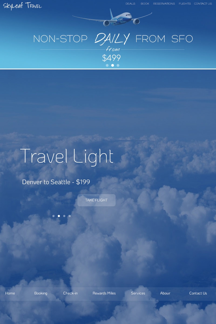The height and width of the screenshot is (324, 216).
Task: Click the SkyLeaf Travel logo
Action: point(22,6)
